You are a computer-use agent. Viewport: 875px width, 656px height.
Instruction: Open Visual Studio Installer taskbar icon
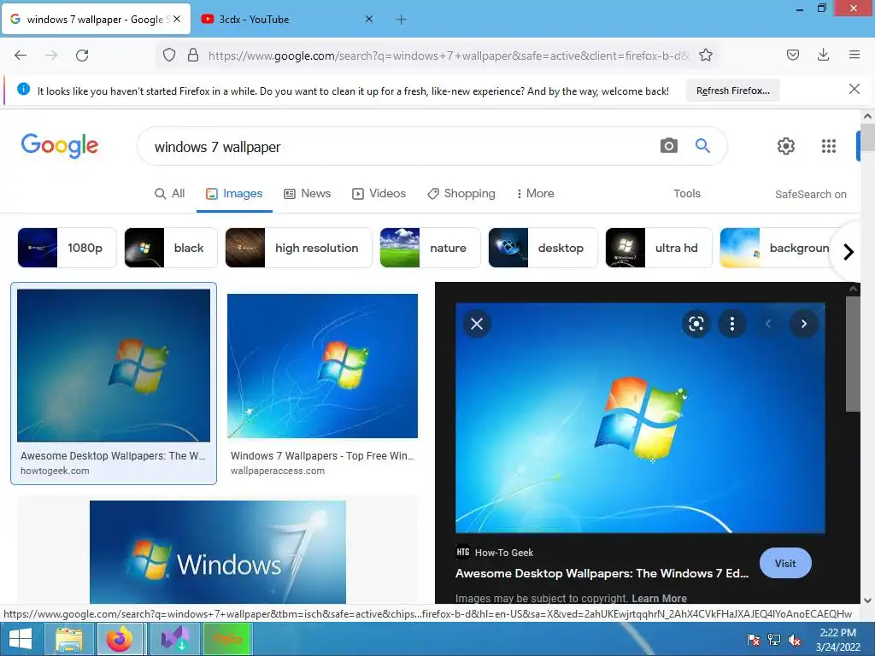click(x=174, y=639)
